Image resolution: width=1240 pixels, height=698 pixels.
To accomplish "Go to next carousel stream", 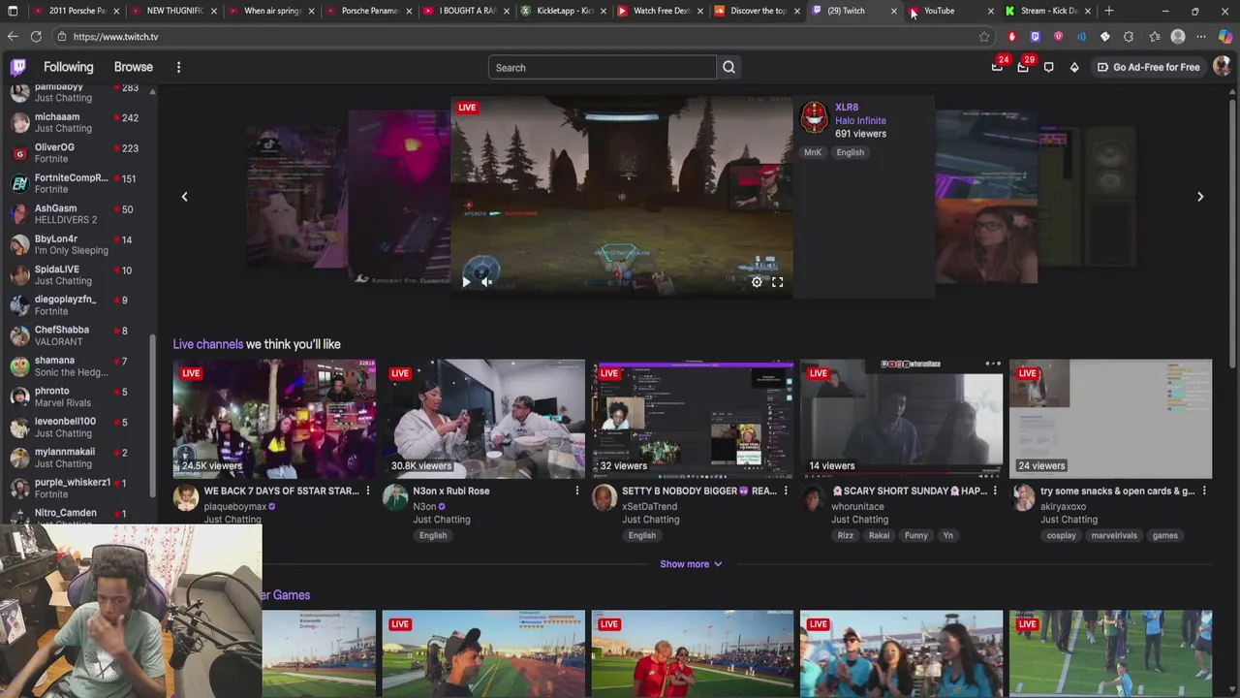I will tap(1200, 197).
